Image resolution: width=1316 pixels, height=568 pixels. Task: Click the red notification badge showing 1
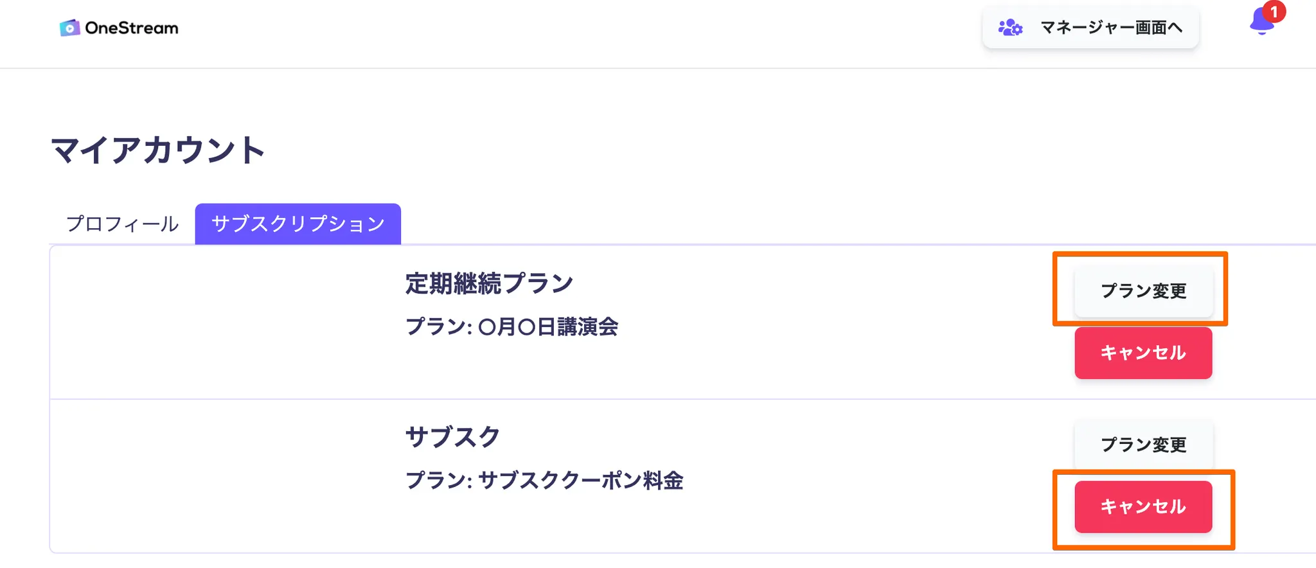point(1274,12)
